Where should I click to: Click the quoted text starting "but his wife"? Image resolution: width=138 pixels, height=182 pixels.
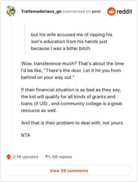coord(71,41)
